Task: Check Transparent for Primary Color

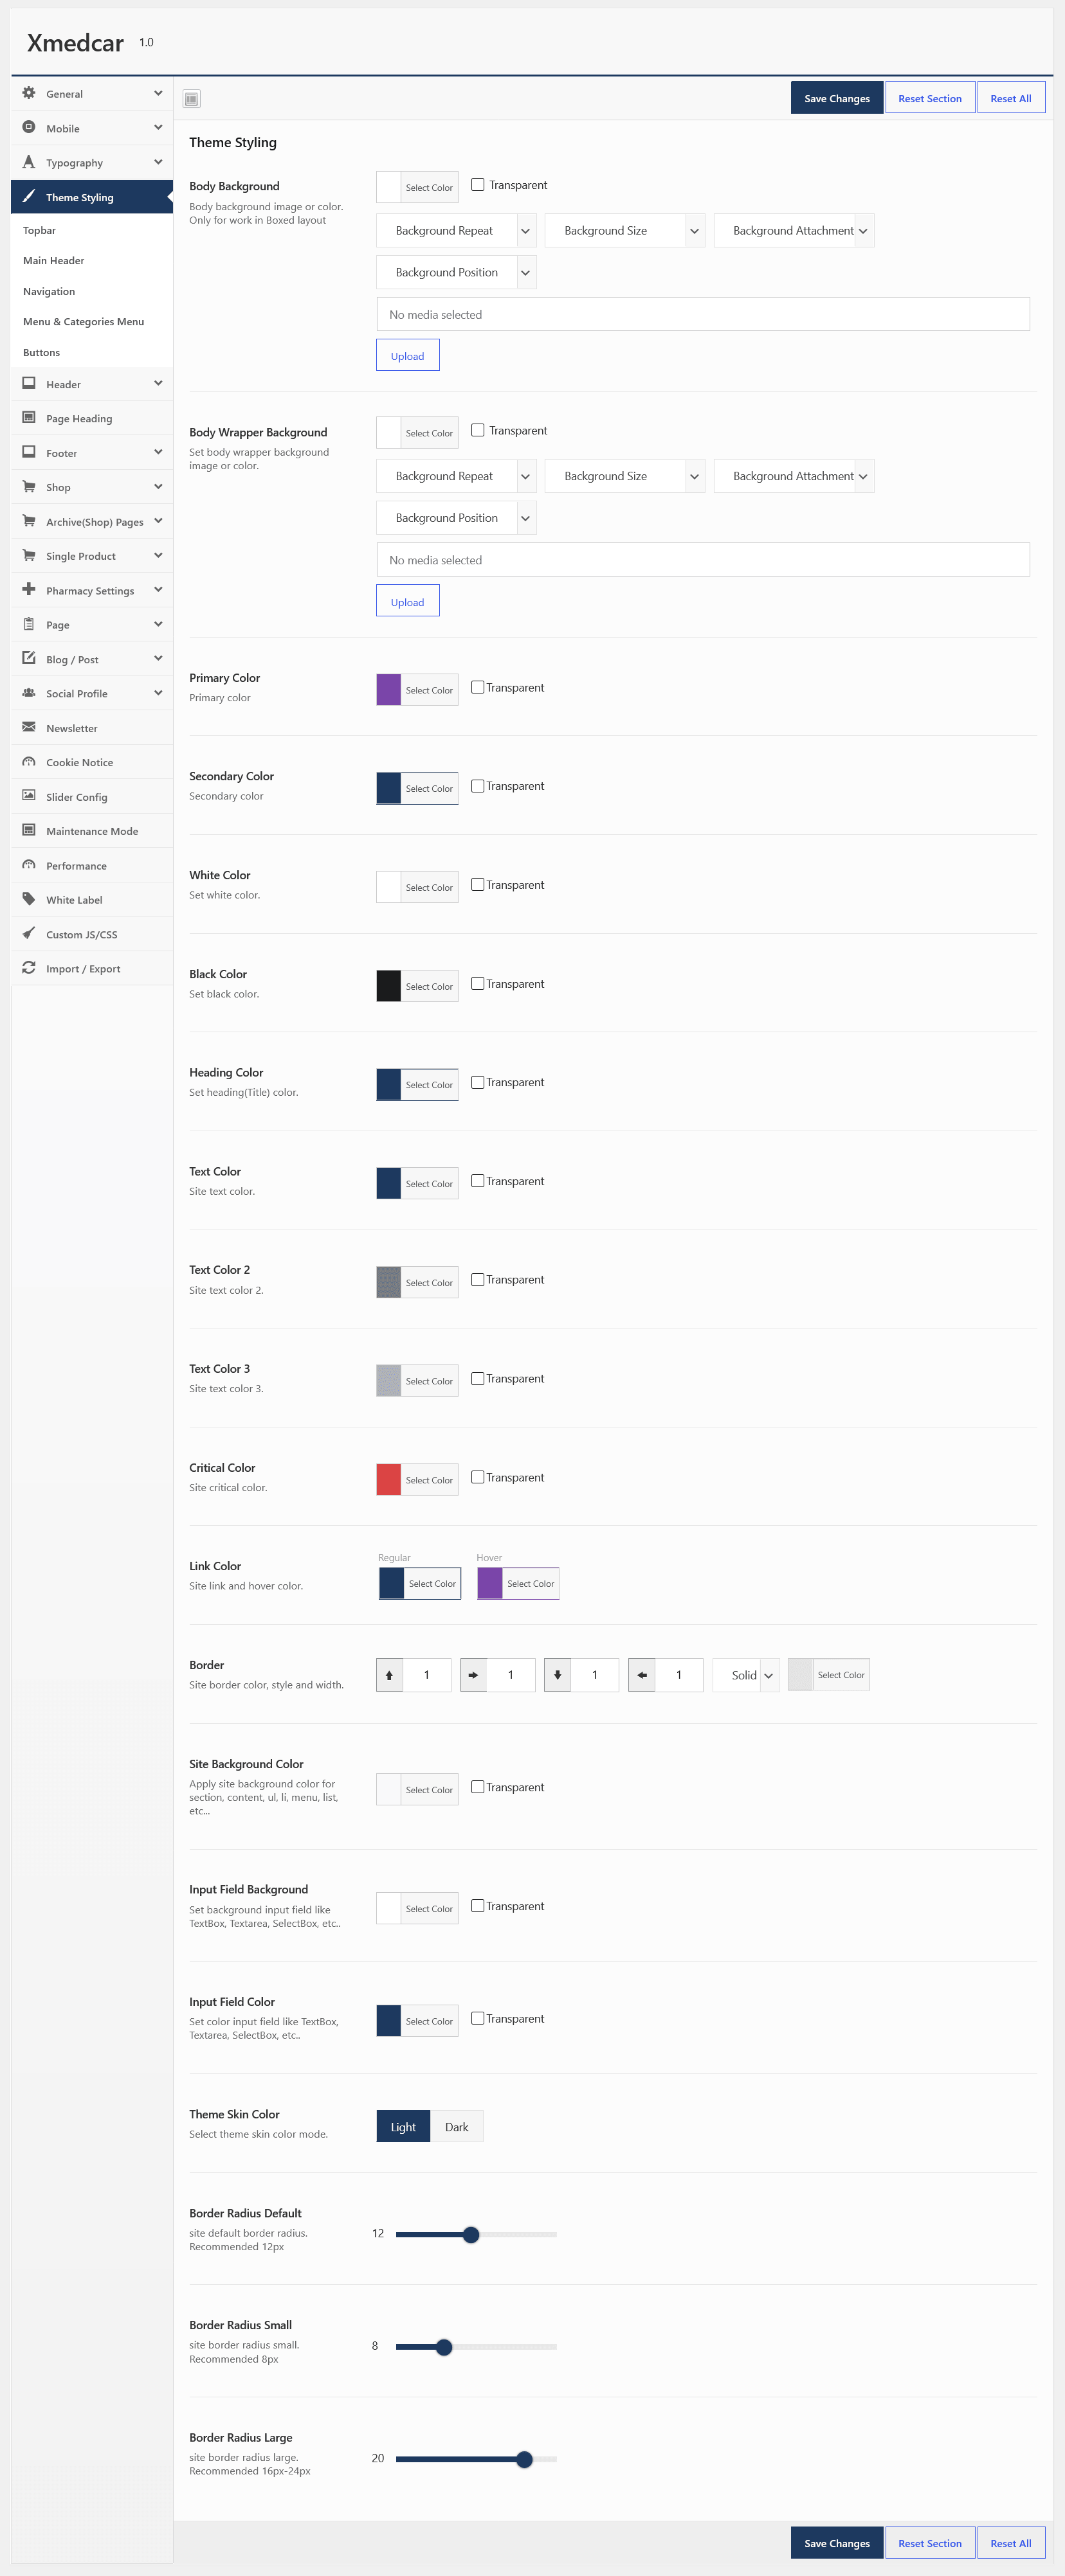Action: [478, 687]
